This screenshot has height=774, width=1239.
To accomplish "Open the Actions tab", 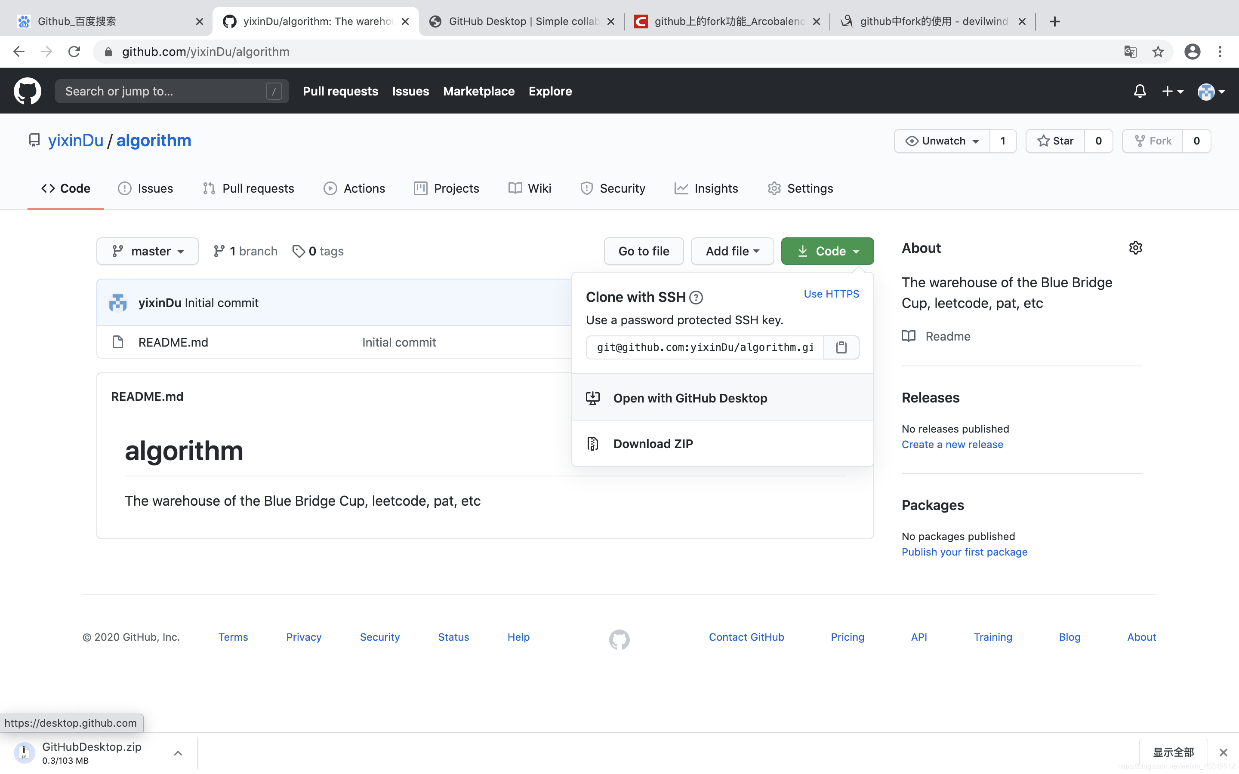I will (x=354, y=188).
